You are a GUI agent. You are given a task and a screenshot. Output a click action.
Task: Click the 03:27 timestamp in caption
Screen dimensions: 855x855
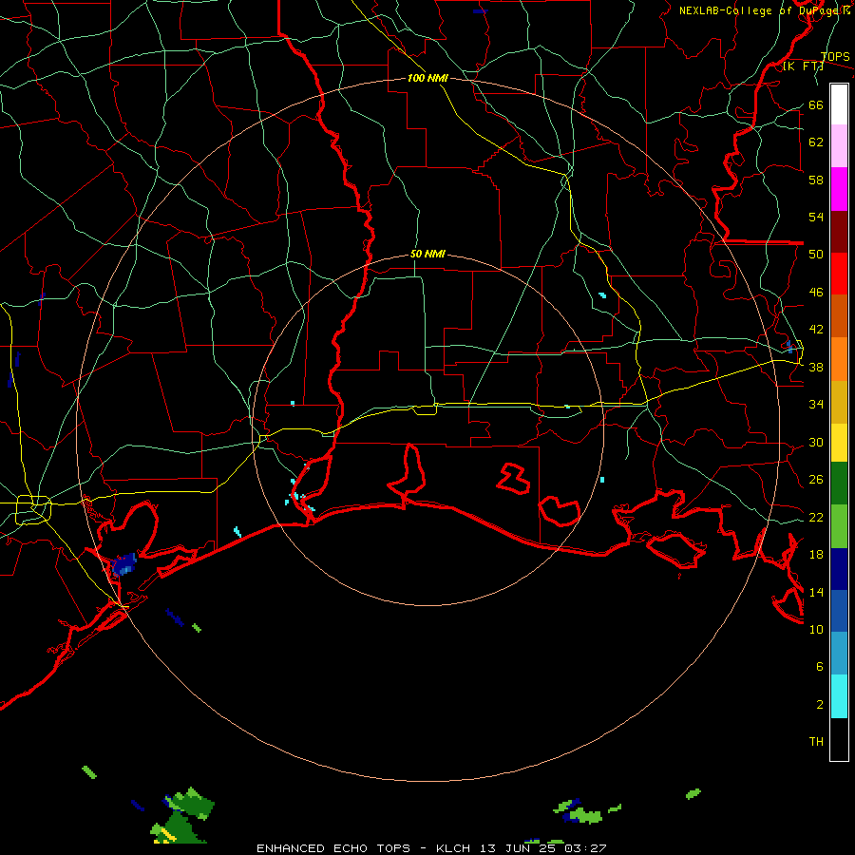tap(585, 848)
